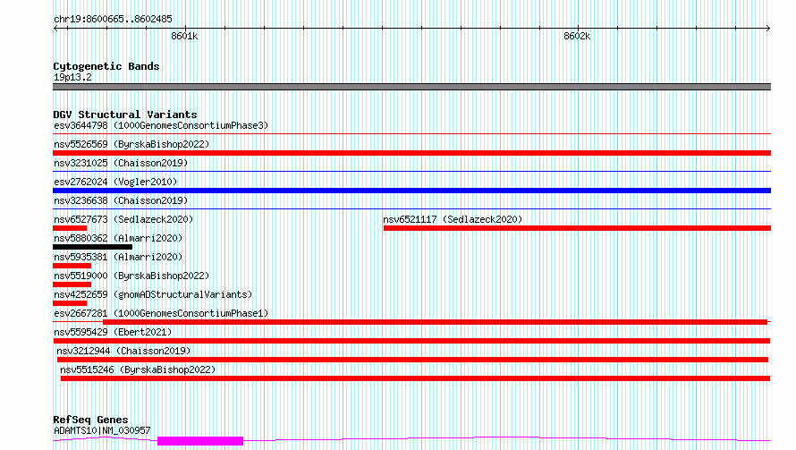Click the right arrow end of the ruler
This screenshot has width=796, height=450.
click(768, 28)
